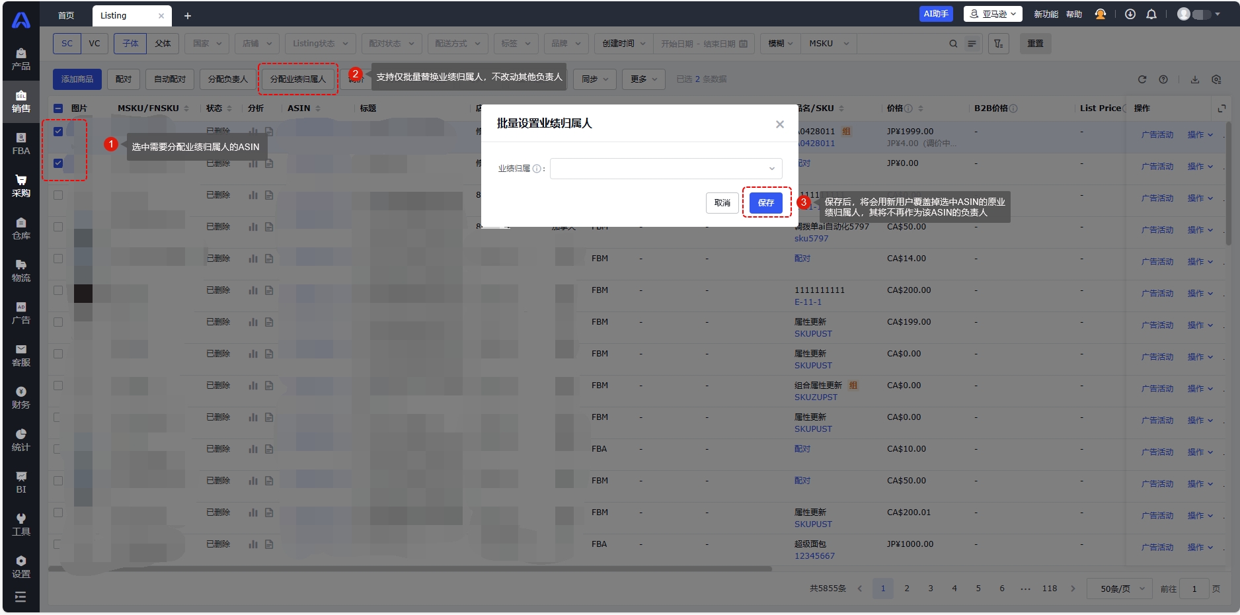Viewport: 1240px width, 615px height.
Task: Toggle the select-all header checkbox
Action: (x=58, y=108)
